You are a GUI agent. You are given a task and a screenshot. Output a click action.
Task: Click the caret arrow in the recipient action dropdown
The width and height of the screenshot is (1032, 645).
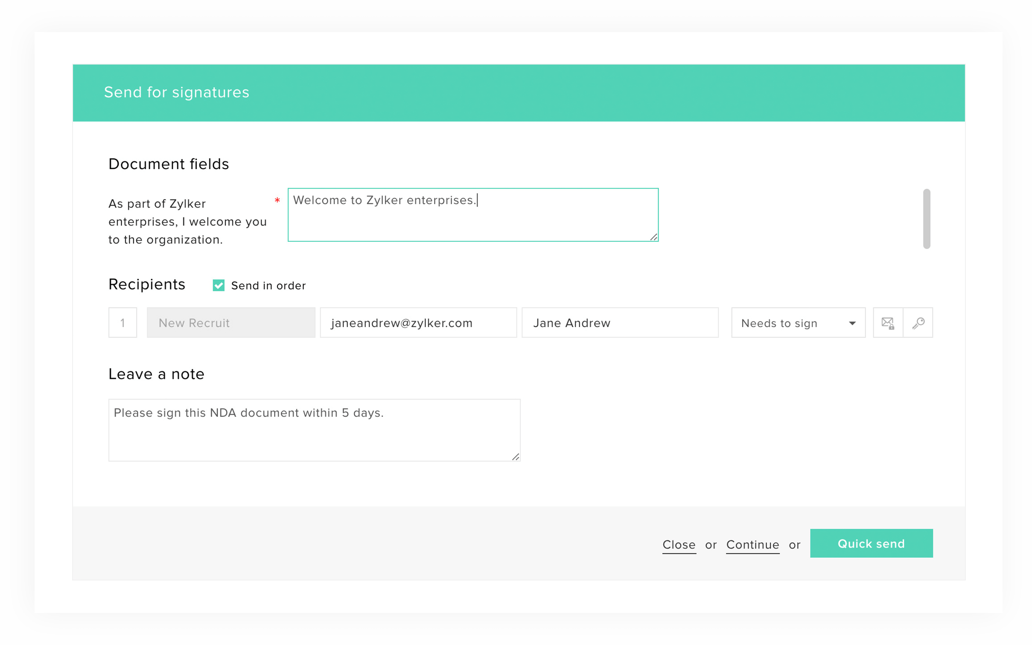click(x=852, y=323)
